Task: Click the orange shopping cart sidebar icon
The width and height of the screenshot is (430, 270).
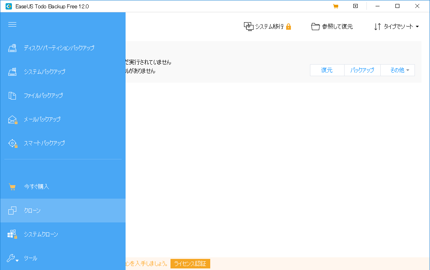Action: click(12, 187)
